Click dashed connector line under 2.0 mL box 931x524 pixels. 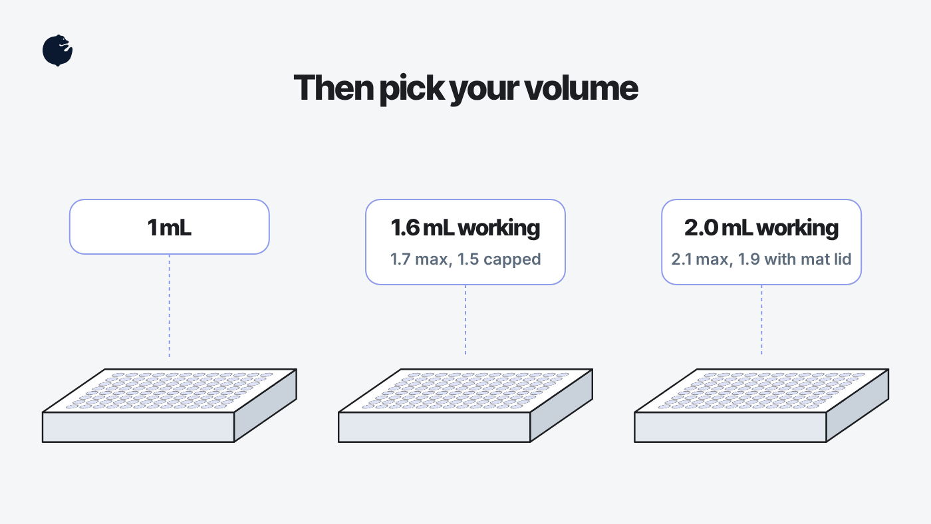[761, 320]
